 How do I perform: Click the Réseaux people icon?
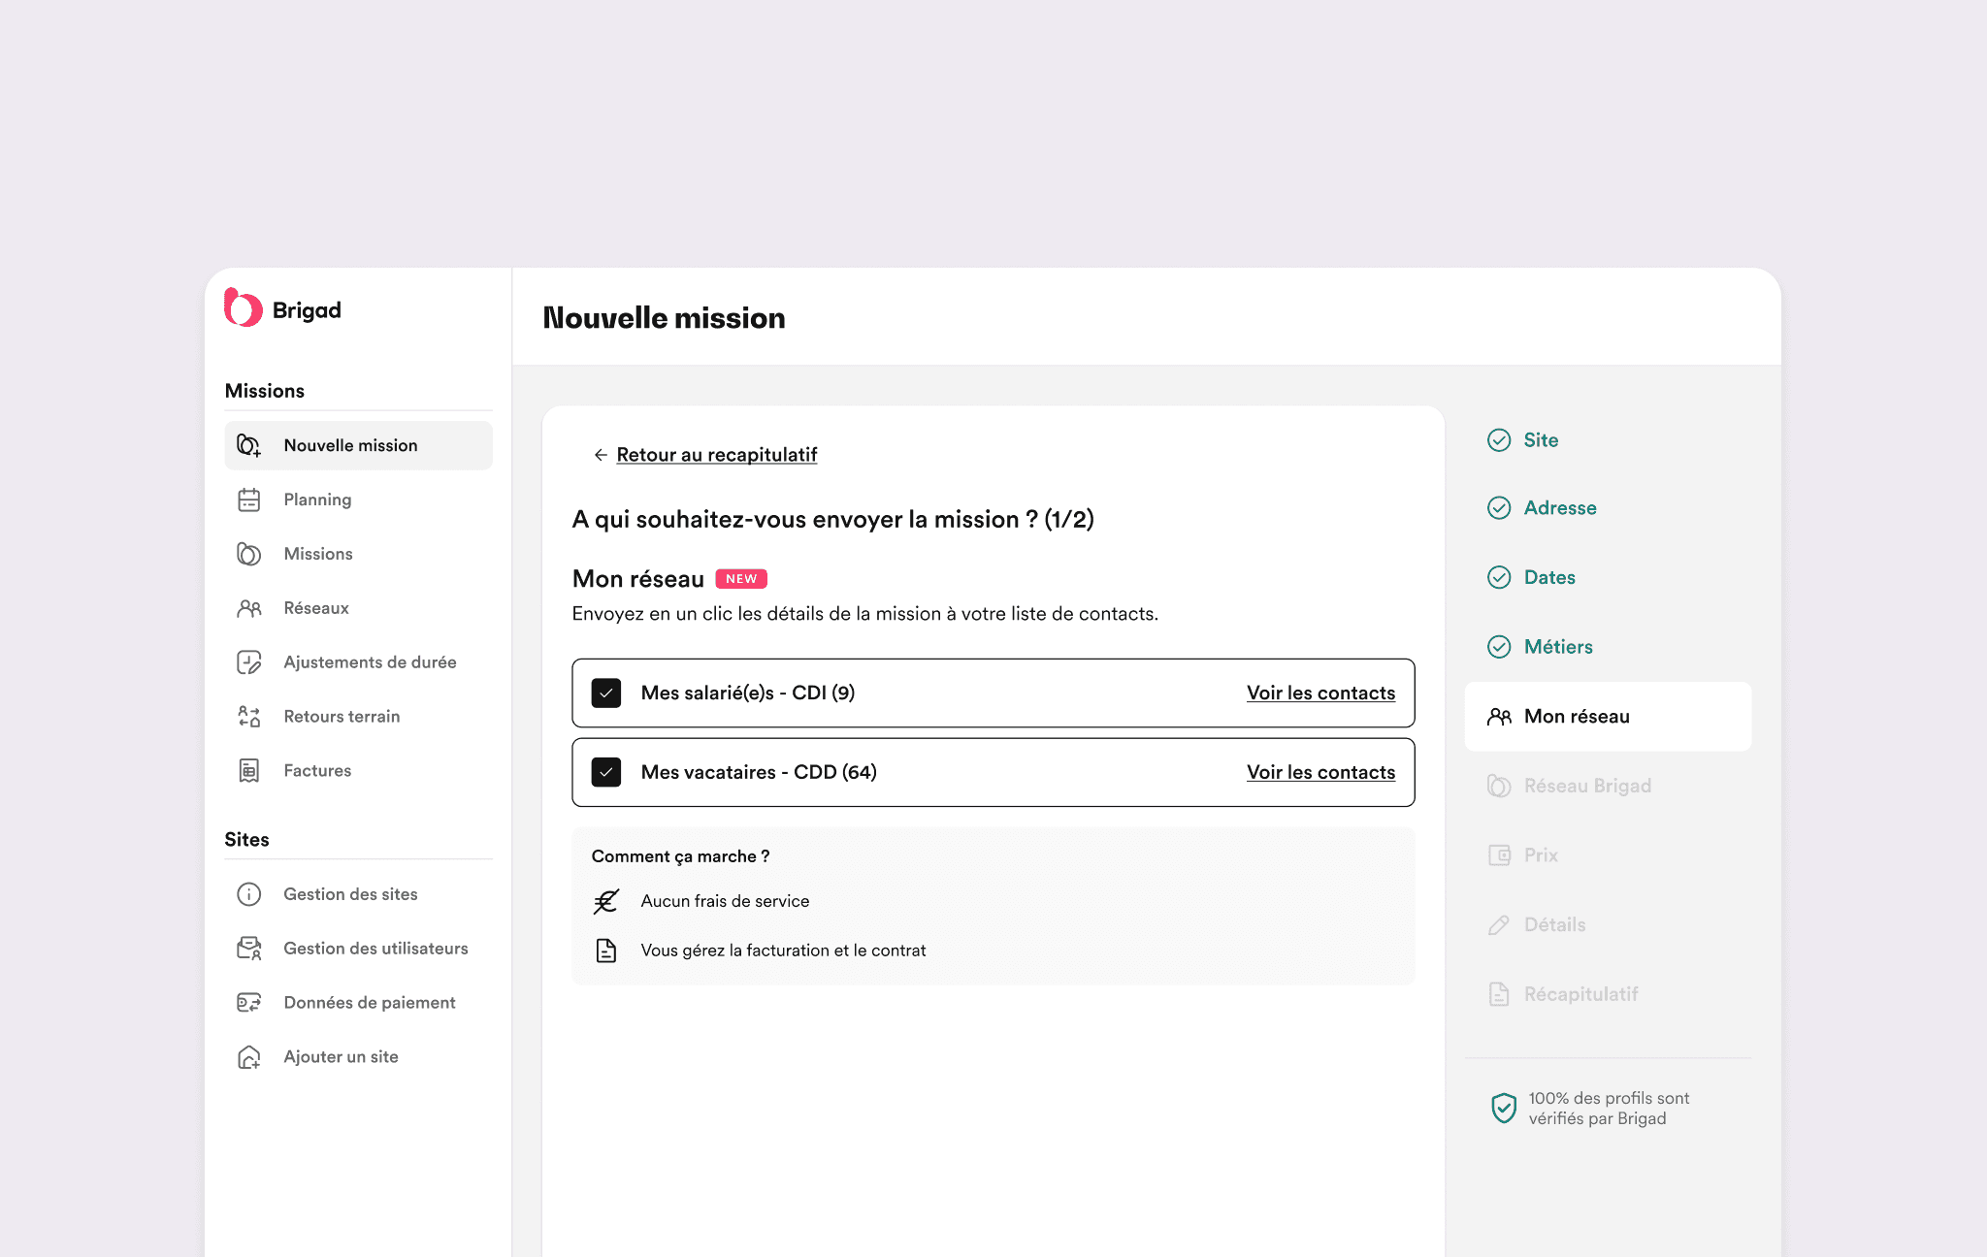pos(249,608)
